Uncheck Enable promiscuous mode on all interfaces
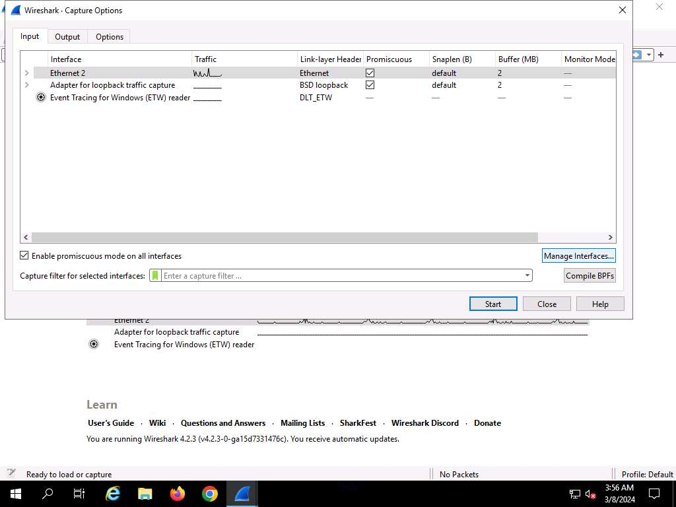Screen dimensions: 676x507 point(24,255)
